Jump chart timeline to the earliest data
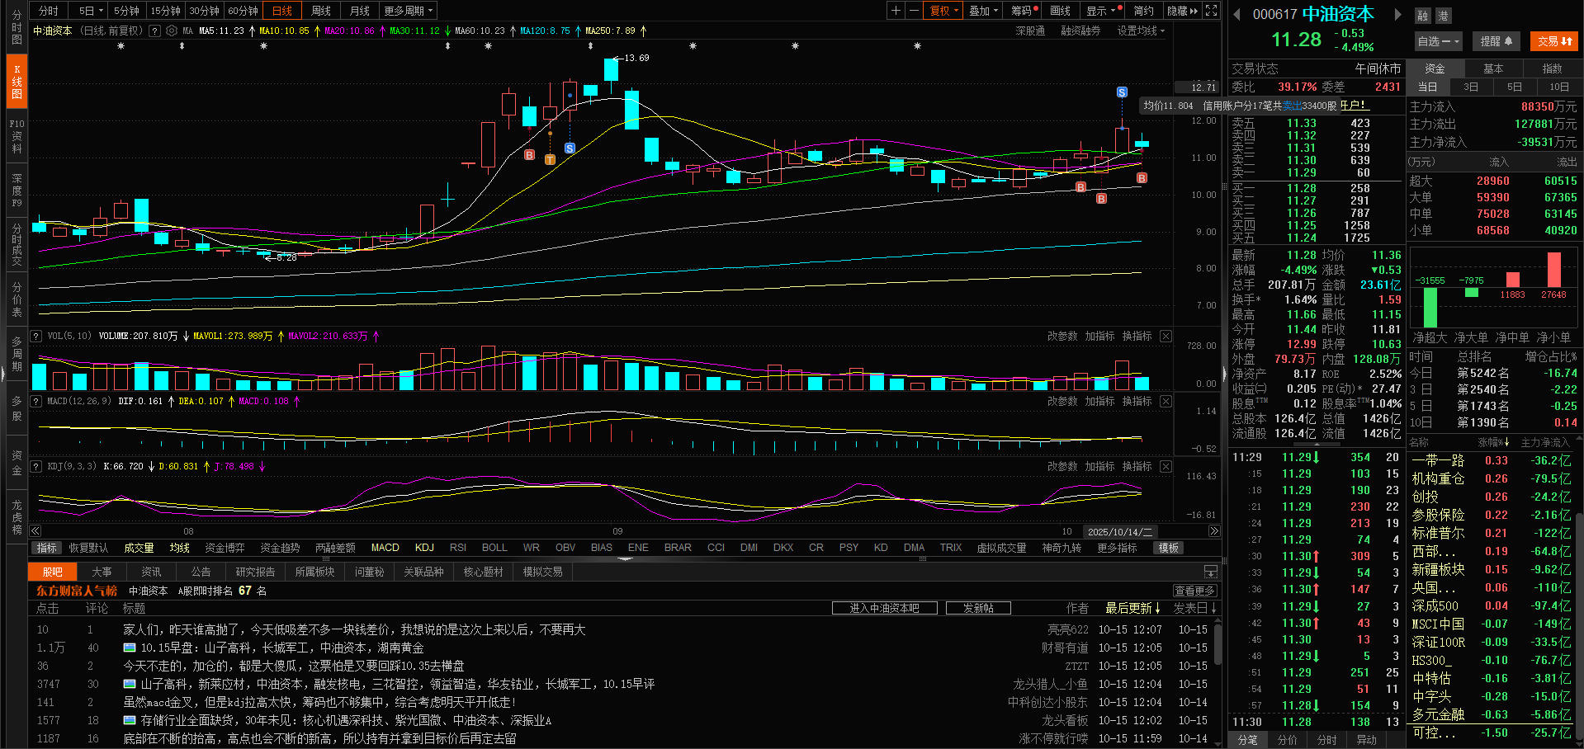 point(35,531)
